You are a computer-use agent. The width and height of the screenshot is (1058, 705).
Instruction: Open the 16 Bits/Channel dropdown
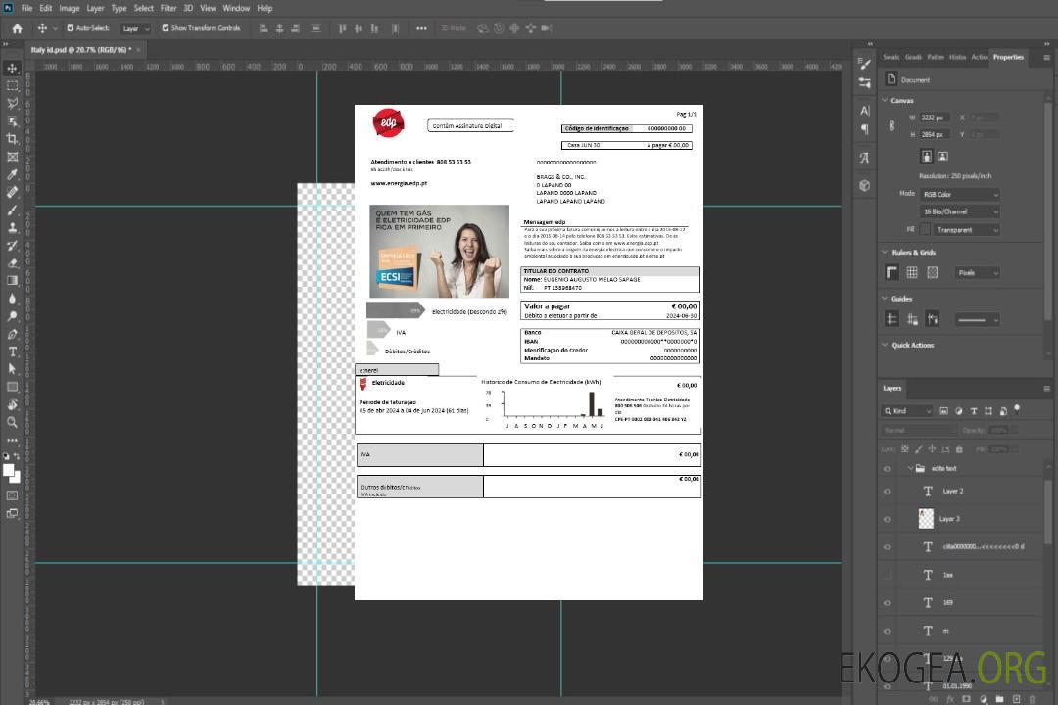960,211
